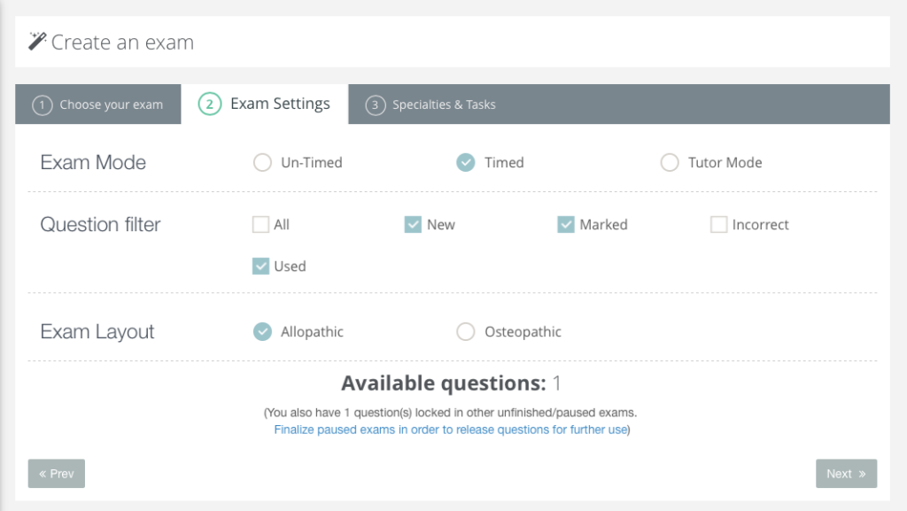Viewport: 907px width, 511px height.
Task: Open the Specialties & Tasks tab
Action: coord(430,105)
